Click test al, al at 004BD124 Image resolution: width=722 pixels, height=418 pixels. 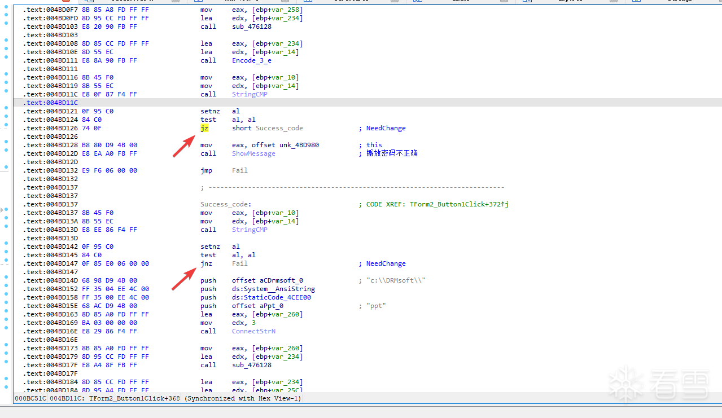[228, 120]
